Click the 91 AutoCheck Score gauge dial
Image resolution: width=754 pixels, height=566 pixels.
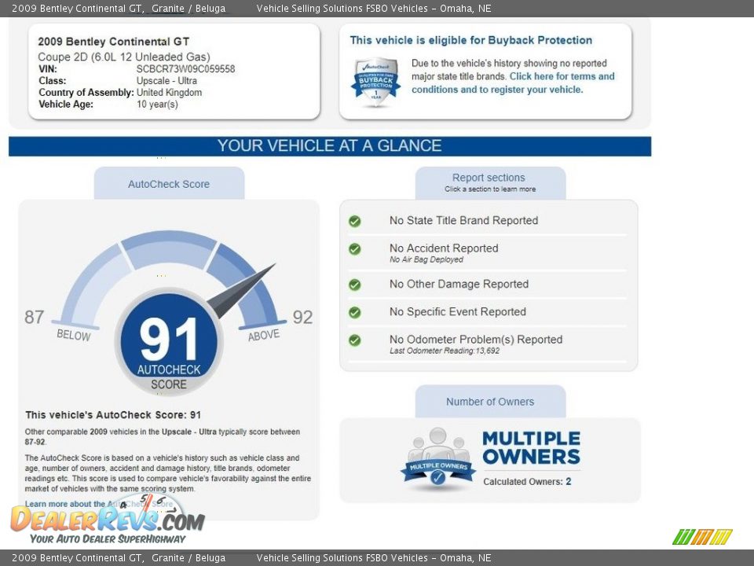point(169,342)
